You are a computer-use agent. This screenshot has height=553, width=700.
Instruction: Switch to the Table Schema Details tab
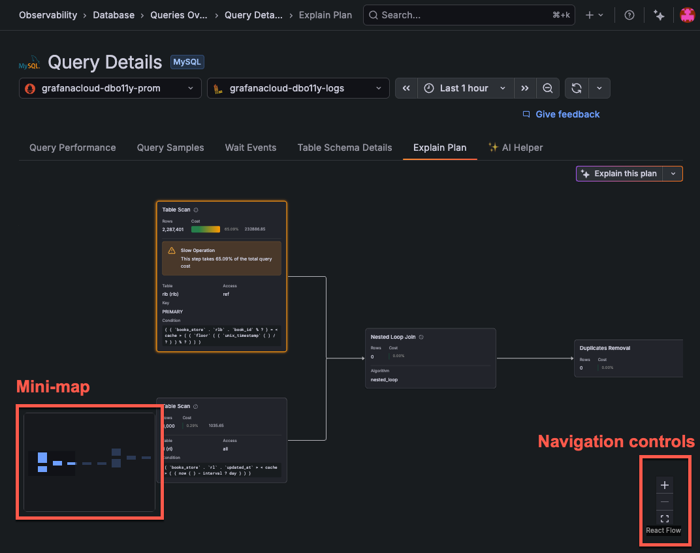(x=344, y=148)
